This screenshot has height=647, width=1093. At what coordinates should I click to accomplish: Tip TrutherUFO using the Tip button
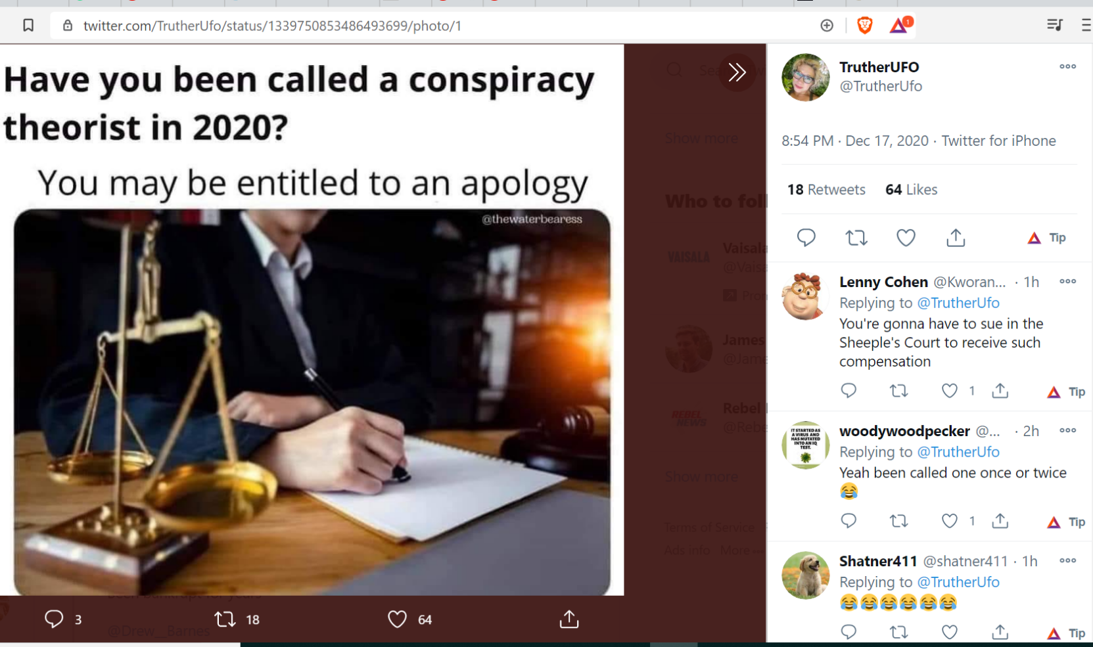click(1047, 238)
